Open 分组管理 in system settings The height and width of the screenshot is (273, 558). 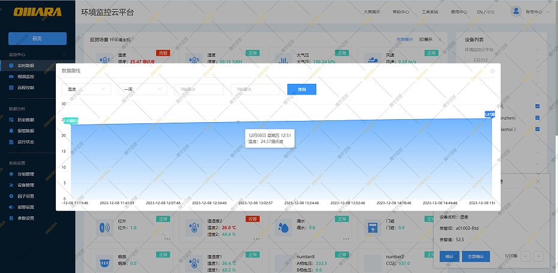(25, 174)
